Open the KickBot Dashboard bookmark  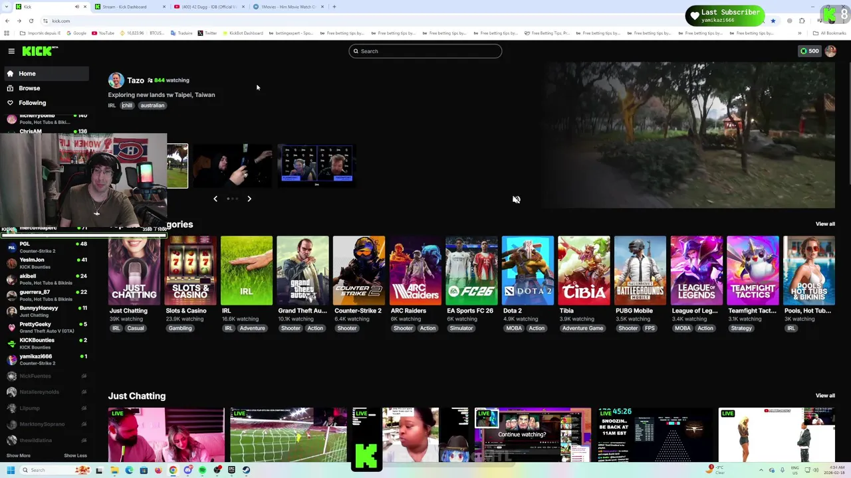(x=243, y=33)
